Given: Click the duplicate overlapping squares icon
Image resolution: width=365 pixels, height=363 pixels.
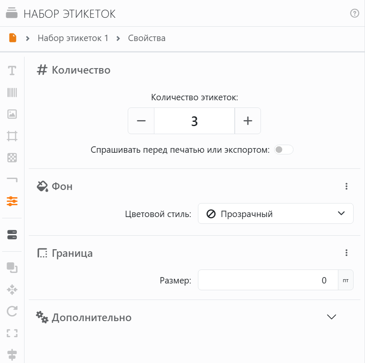Looking at the screenshot, I should (12, 267).
